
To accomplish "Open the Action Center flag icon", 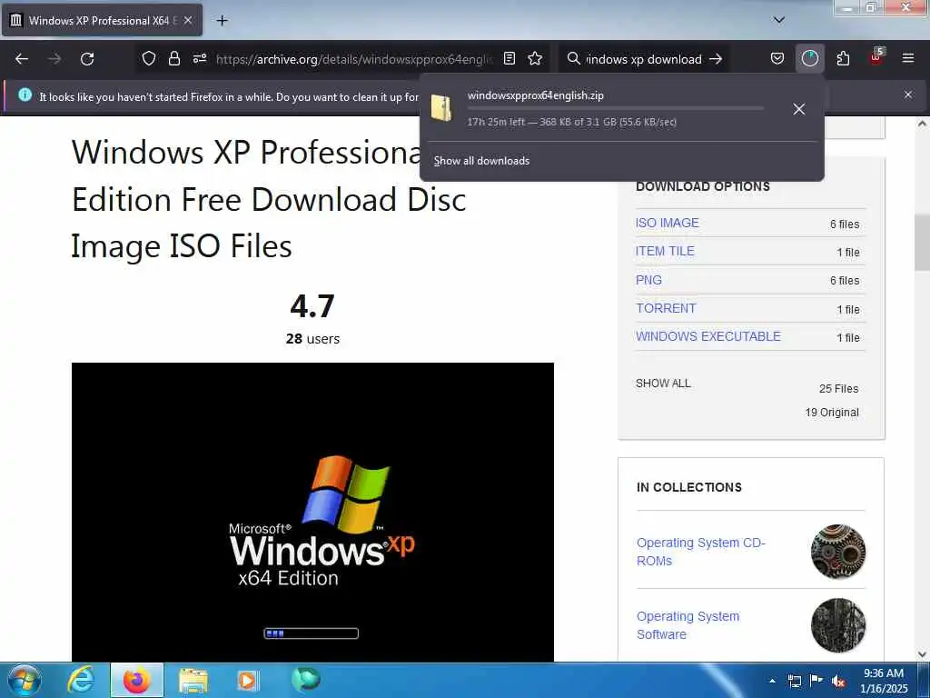I will tap(816, 680).
